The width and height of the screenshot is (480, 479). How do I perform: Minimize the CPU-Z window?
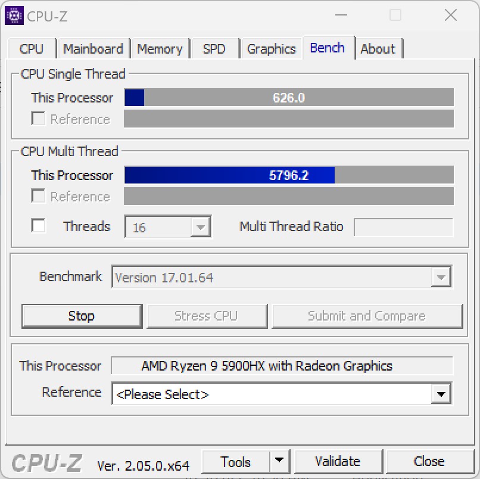[341, 15]
